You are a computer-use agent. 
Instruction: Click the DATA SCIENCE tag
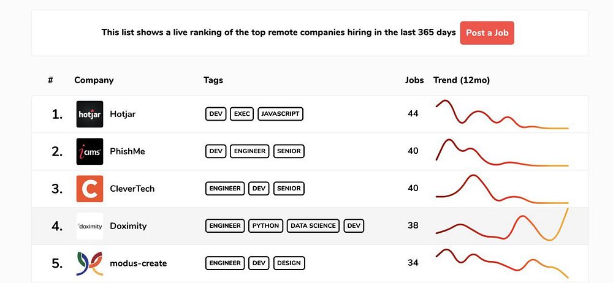click(313, 226)
